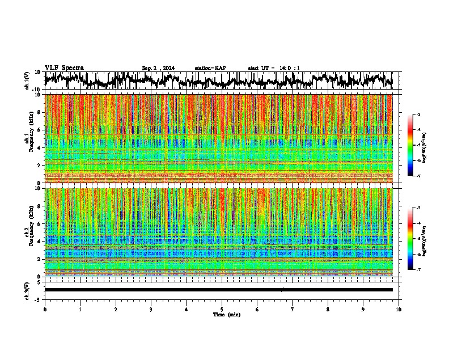
Task: Click the "Time (min)" x-axis label
Action: (227, 315)
